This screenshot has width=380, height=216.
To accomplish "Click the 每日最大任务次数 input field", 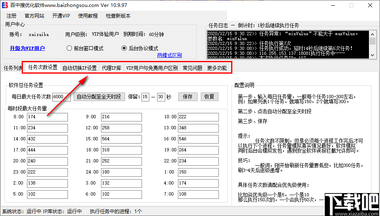I will [x=61, y=97].
